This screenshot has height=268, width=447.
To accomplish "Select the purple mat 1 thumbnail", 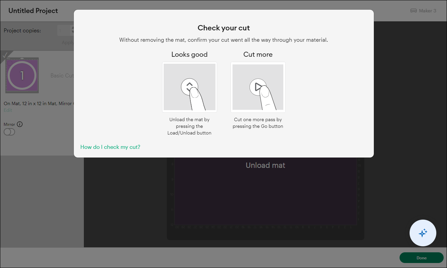I will coord(22,75).
